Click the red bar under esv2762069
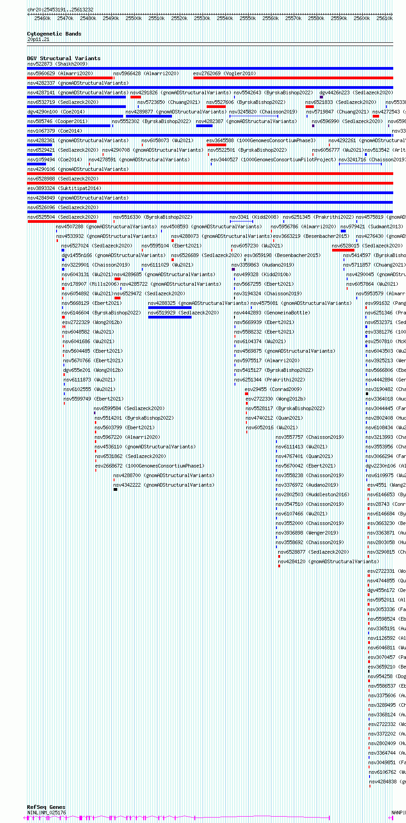Image resolution: width=406 pixels, height=823 pixels. point(293,78)
